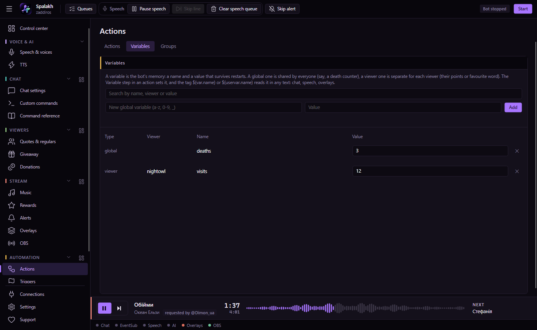Open the Connections page
Screen dimensions: 537x330
pos(45,294)
